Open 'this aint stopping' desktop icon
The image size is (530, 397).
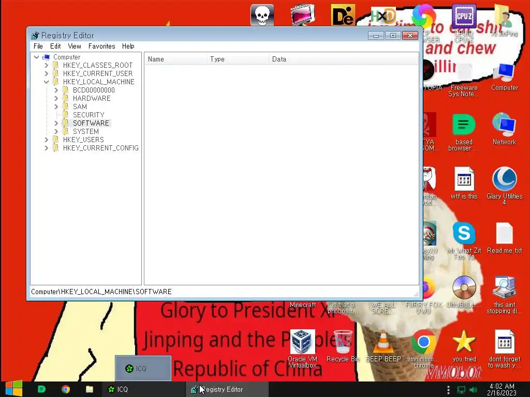click(504, 294)
